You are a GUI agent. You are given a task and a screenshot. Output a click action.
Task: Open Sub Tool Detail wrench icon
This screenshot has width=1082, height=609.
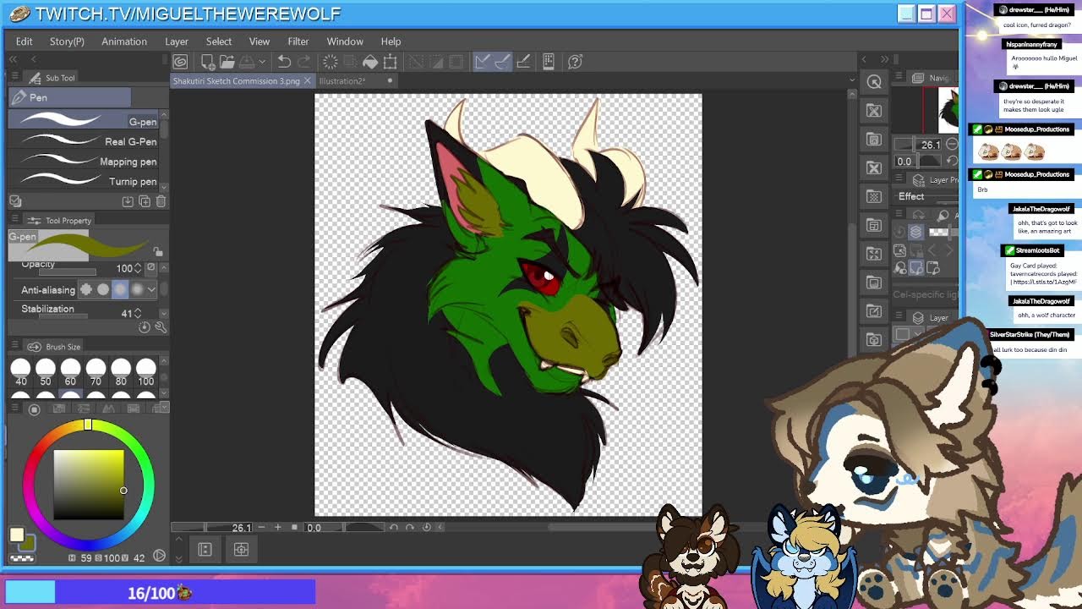[x=161, y=327]
